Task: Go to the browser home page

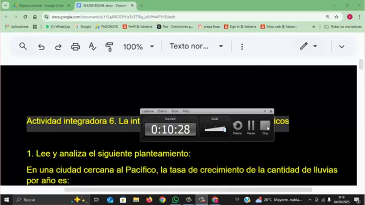Action: point(35,17)
